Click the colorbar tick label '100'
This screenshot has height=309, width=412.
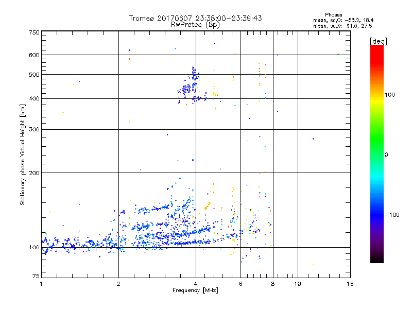[x=390, y=95]
